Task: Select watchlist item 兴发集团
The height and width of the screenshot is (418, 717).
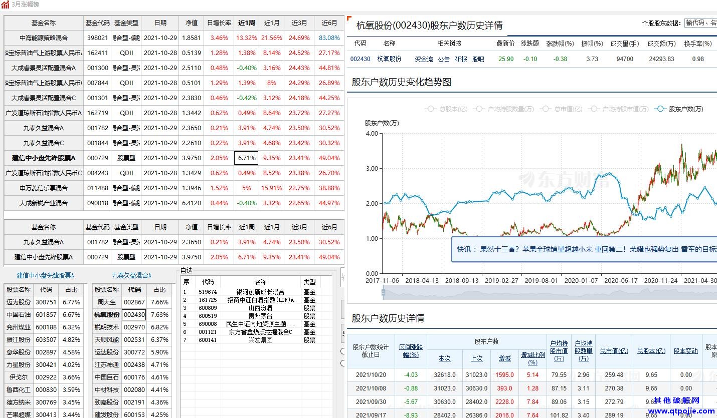Action: [260, 340]
